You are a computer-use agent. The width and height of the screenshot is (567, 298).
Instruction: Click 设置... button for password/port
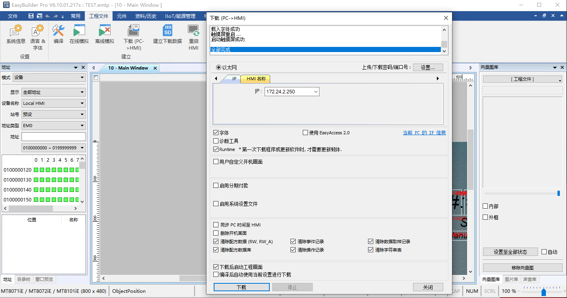point(428,68)
